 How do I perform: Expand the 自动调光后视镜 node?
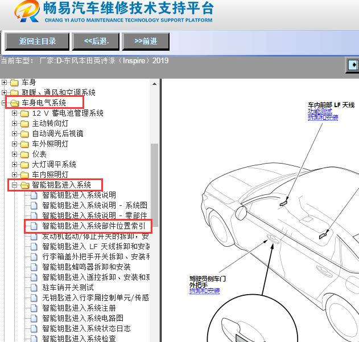coord(14,133)
